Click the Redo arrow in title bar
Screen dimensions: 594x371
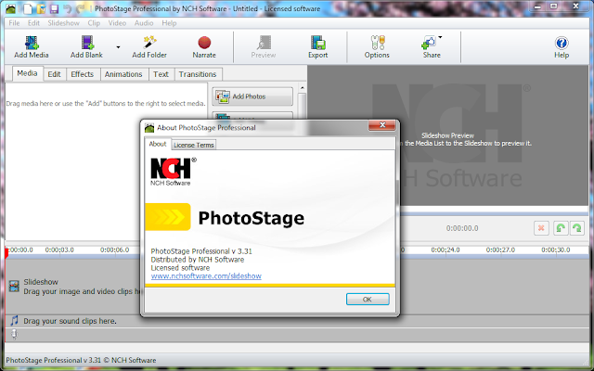[x=81, y=8]
